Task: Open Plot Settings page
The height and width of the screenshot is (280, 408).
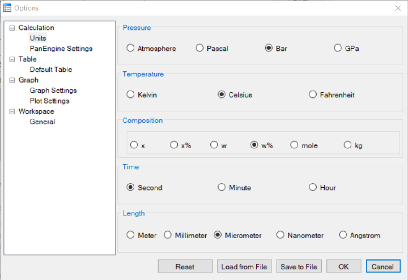Action: 49,101
